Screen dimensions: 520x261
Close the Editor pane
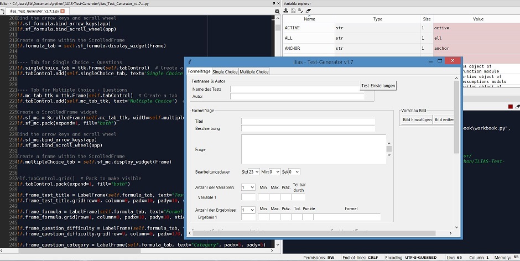pyautogui.click(x=279, y=3)
